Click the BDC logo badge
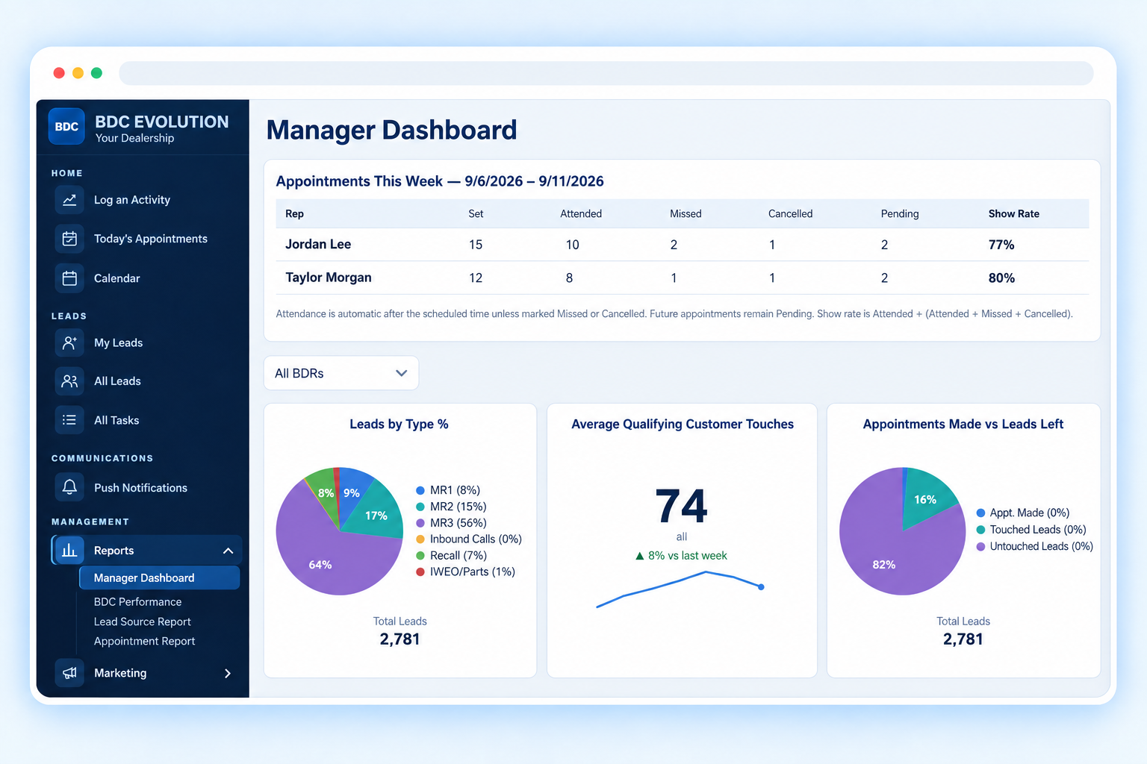 [66, 127]
